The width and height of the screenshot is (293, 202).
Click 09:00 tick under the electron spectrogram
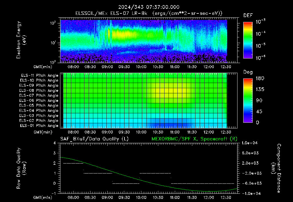click(107, 67)
